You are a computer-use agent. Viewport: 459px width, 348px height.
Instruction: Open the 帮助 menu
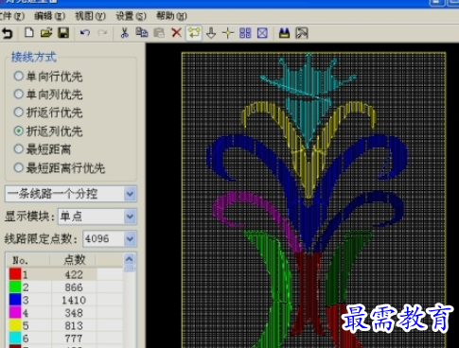171,16
